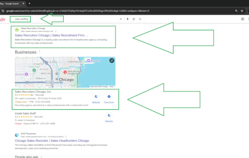Submit search with magnifying glass icon
This screenshot has height=158, width=249.
point(140,19)
